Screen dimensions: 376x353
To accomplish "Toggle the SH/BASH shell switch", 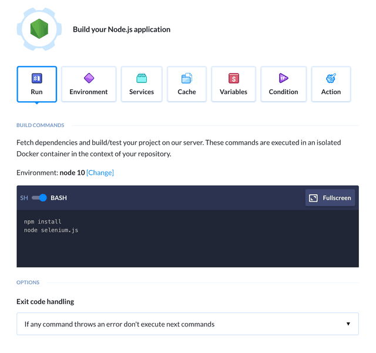I will 39,198.
